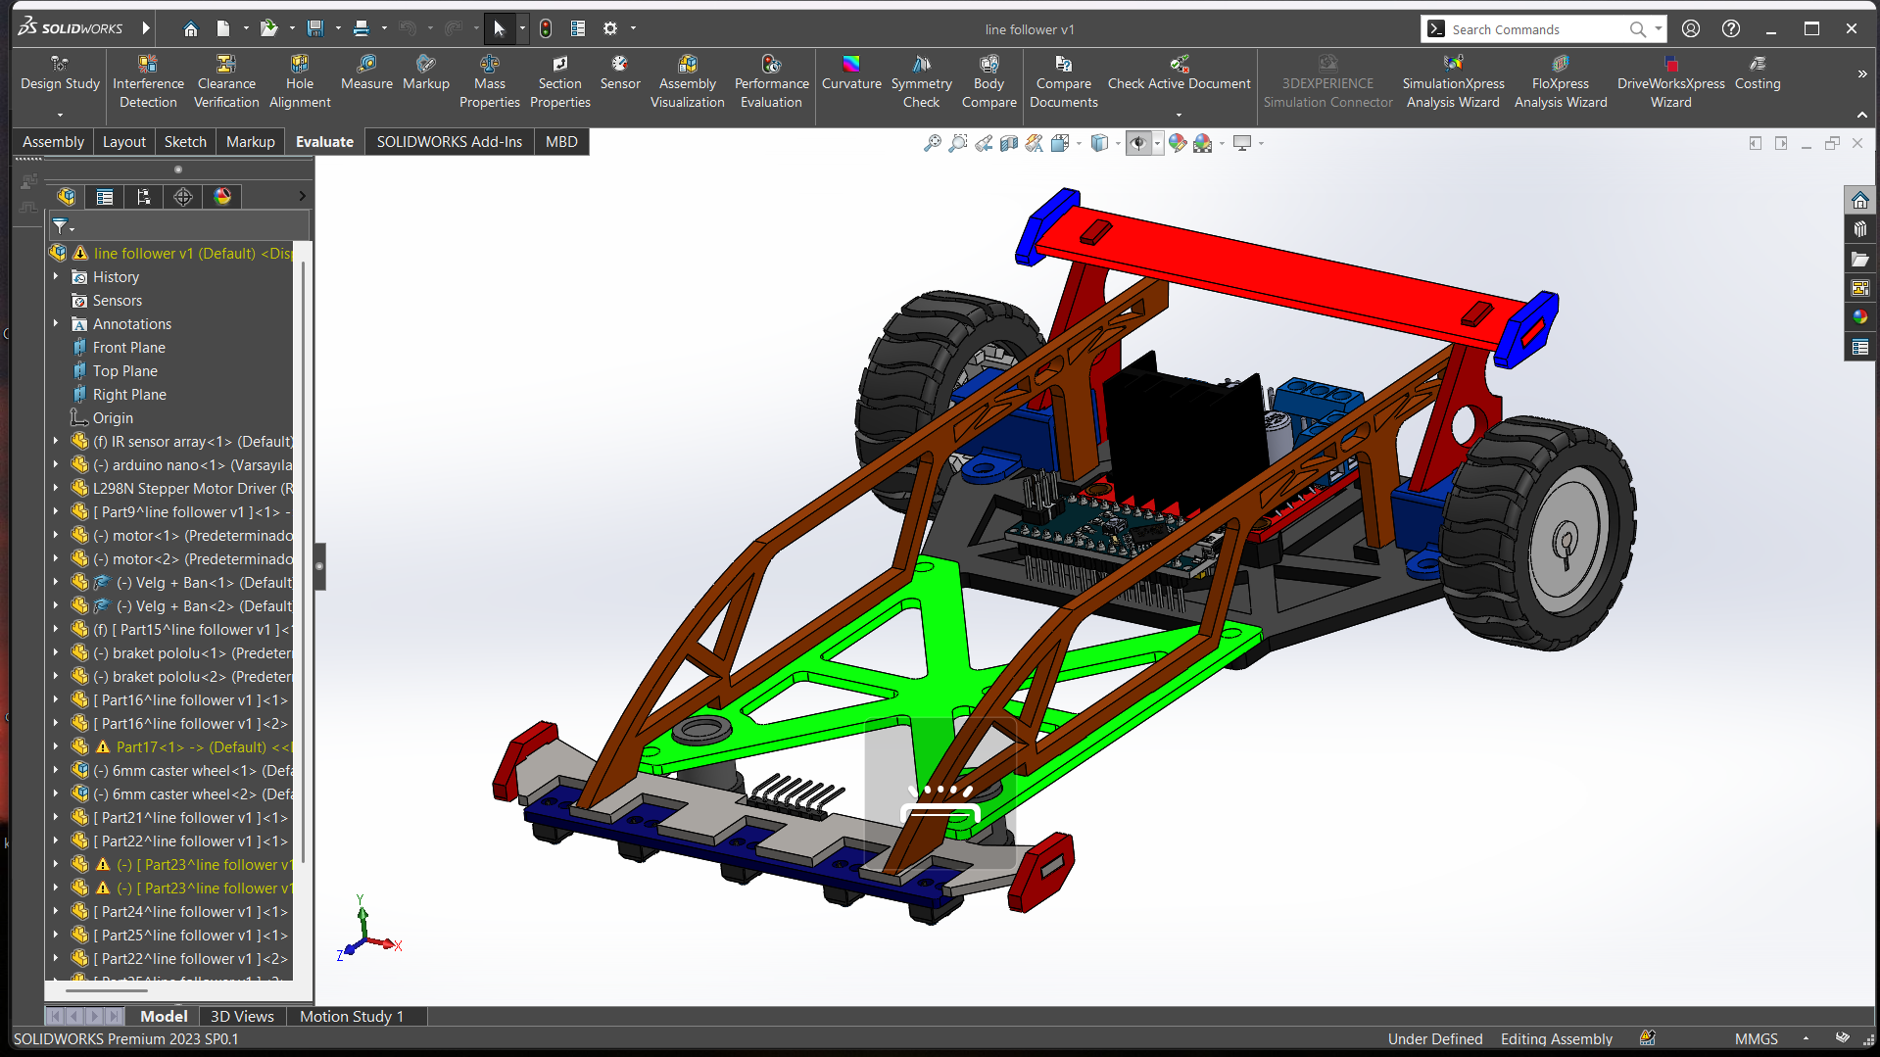Open Appearances, Scenes, and Decals pane
The width and height of the screenshot is (1880, 1057).
click(1859, 317)
